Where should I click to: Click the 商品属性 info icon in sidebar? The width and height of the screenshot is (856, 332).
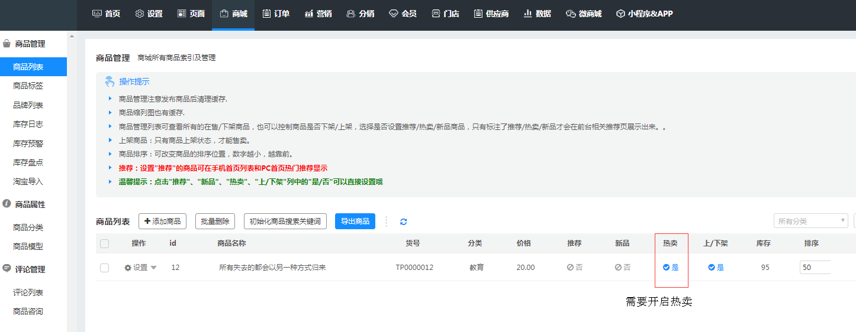pos(7,204)
